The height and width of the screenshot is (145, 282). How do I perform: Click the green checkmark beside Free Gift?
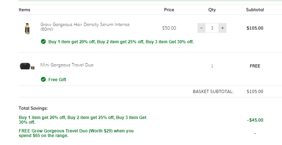[43, 79]
